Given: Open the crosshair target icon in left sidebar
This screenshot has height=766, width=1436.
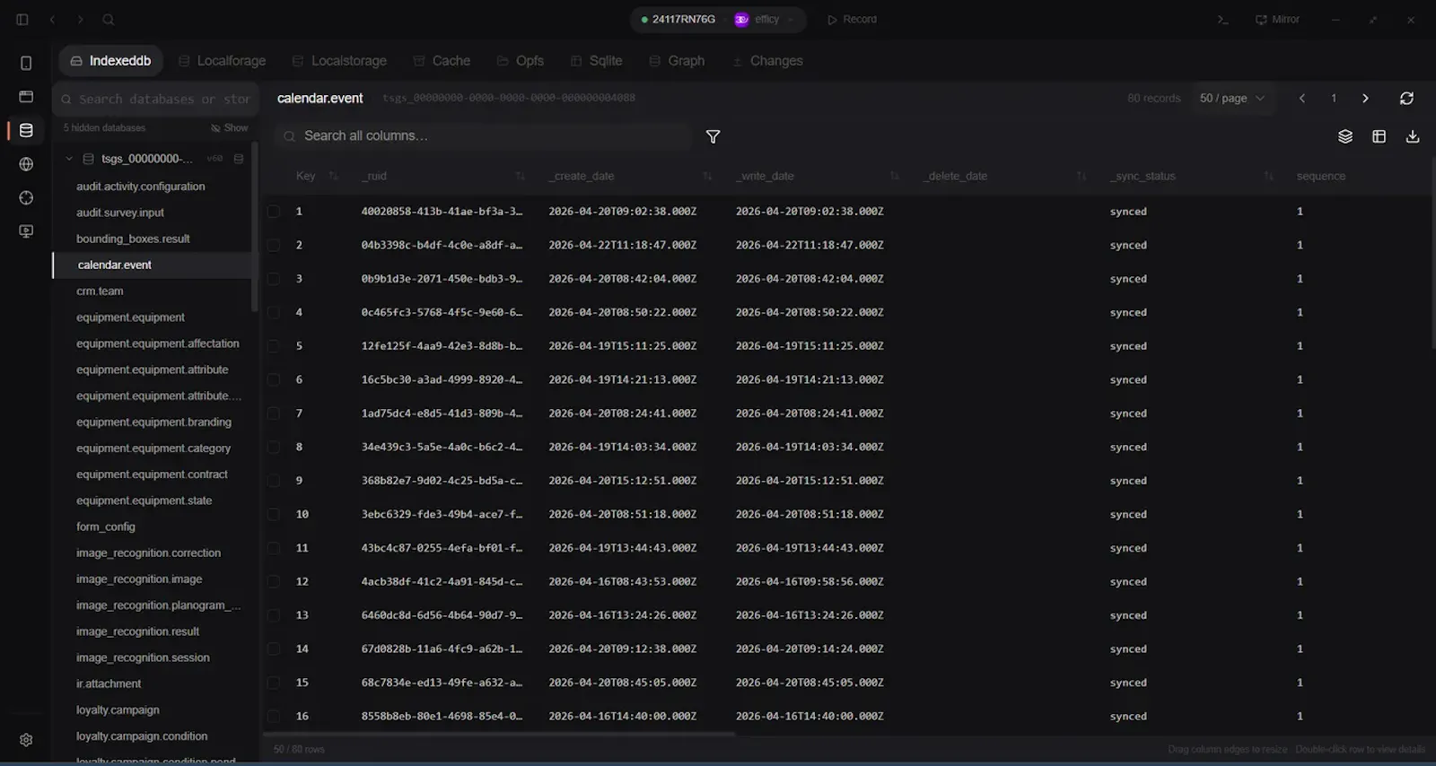Looking at the screenshot, I should click(26, 198).
